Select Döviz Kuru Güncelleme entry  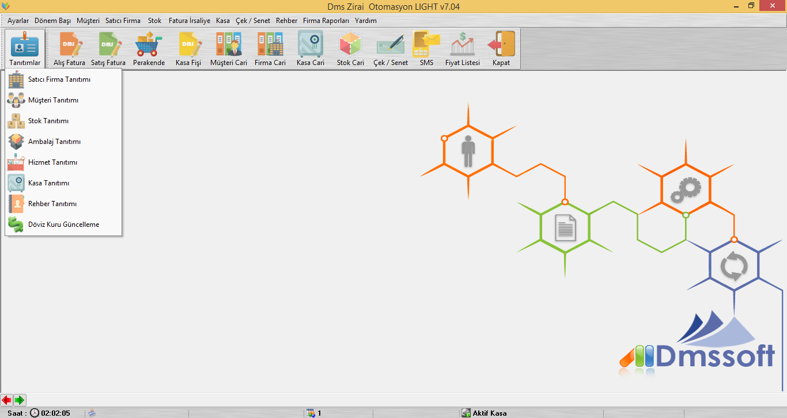click(63, 225)
